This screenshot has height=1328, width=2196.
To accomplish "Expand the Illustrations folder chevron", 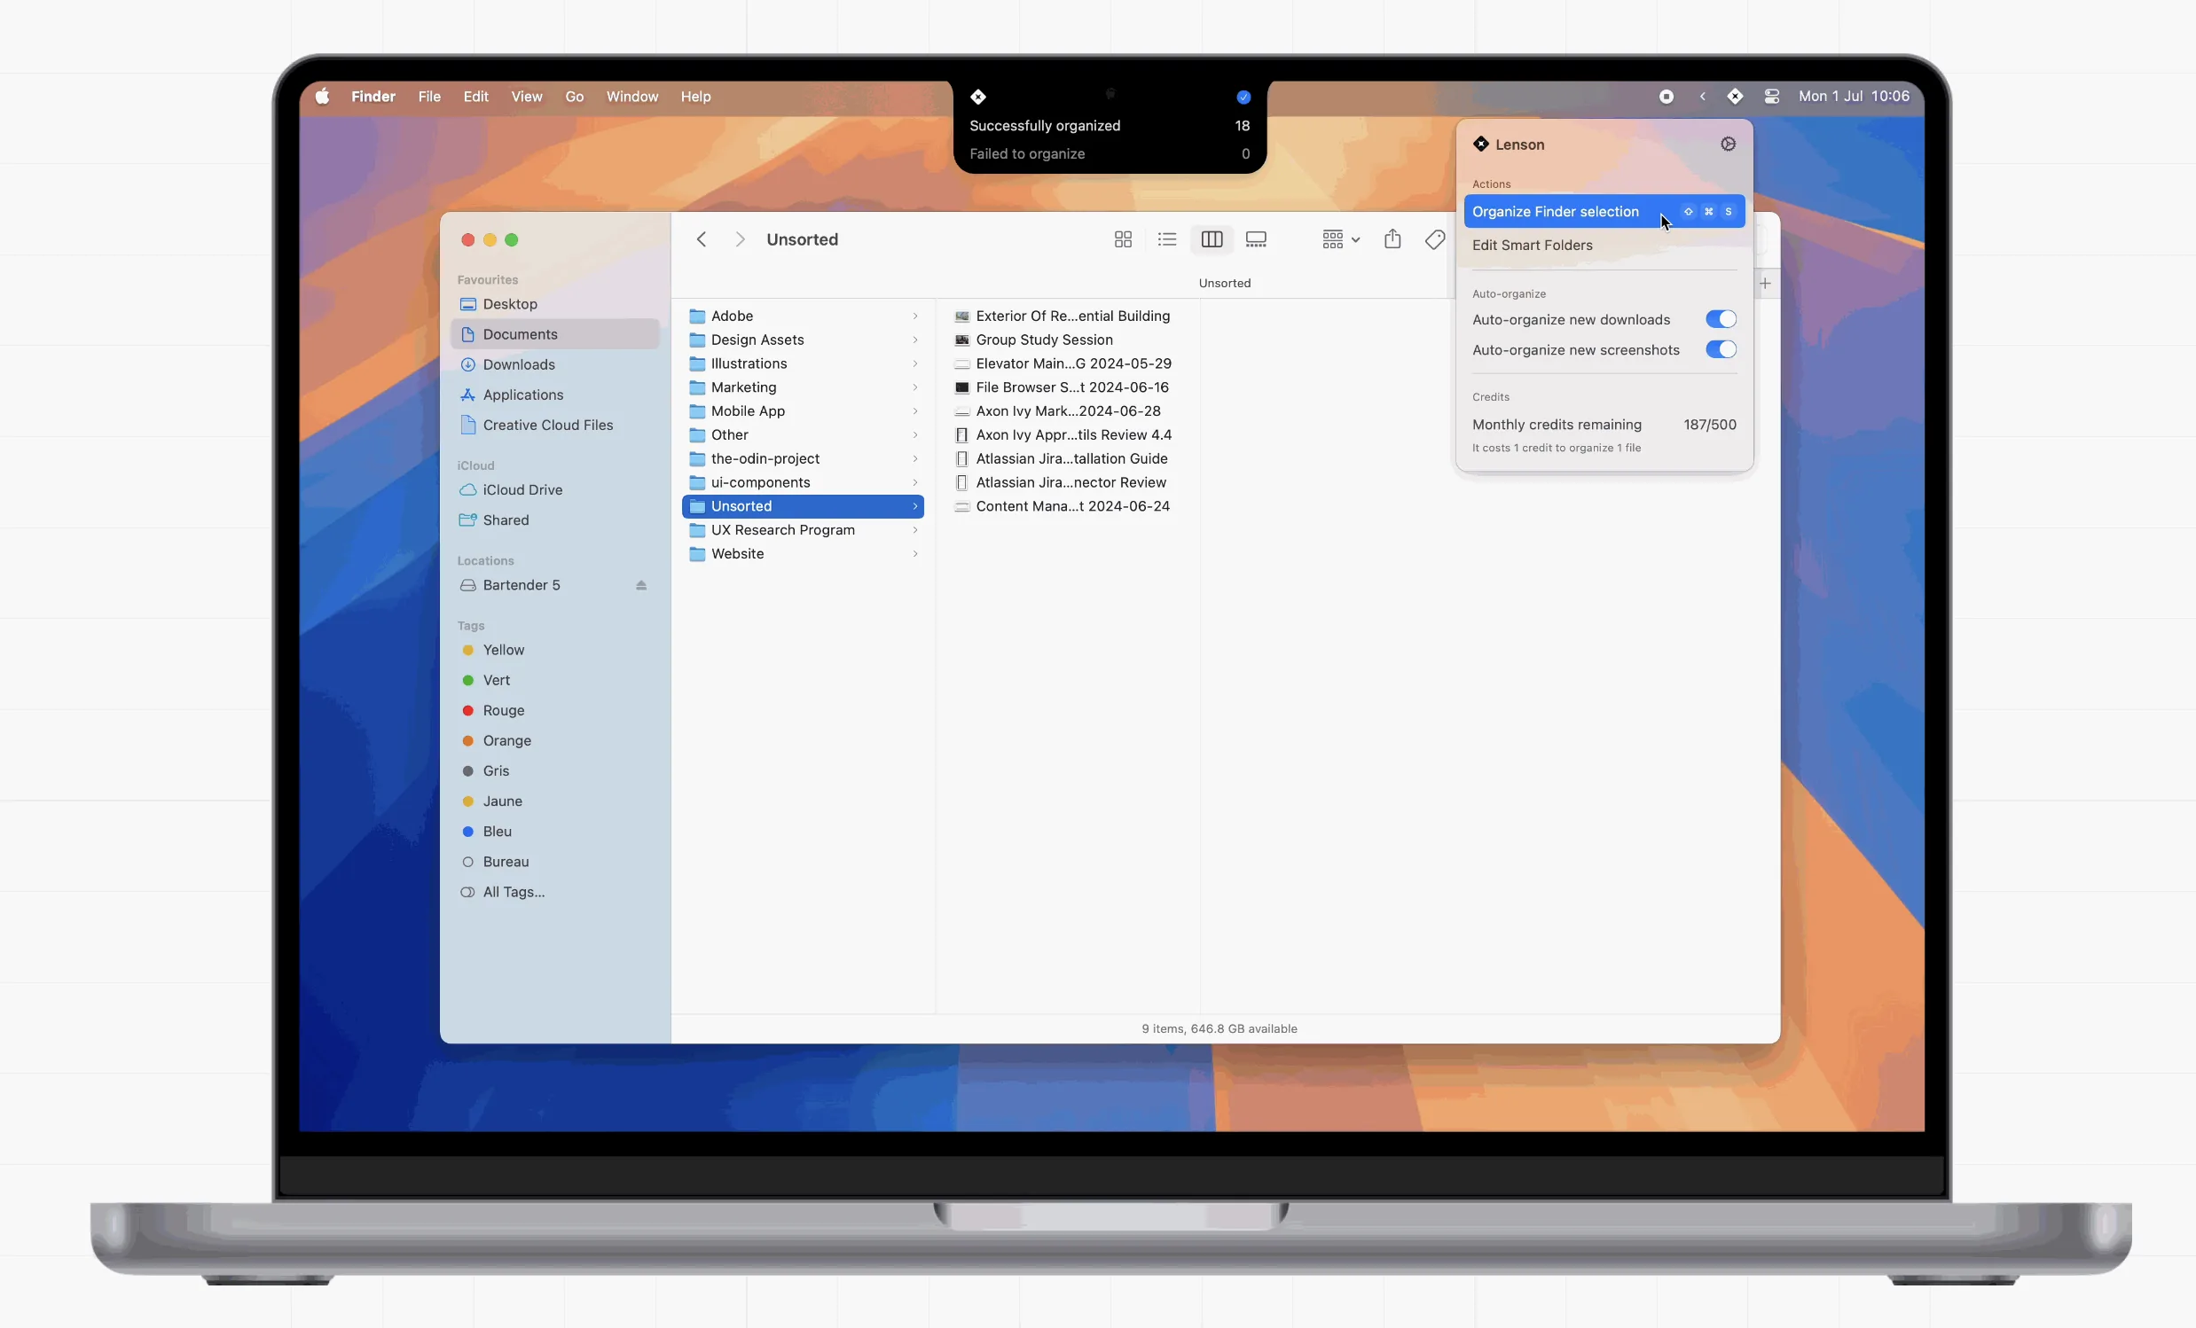I will coord(914,363).
